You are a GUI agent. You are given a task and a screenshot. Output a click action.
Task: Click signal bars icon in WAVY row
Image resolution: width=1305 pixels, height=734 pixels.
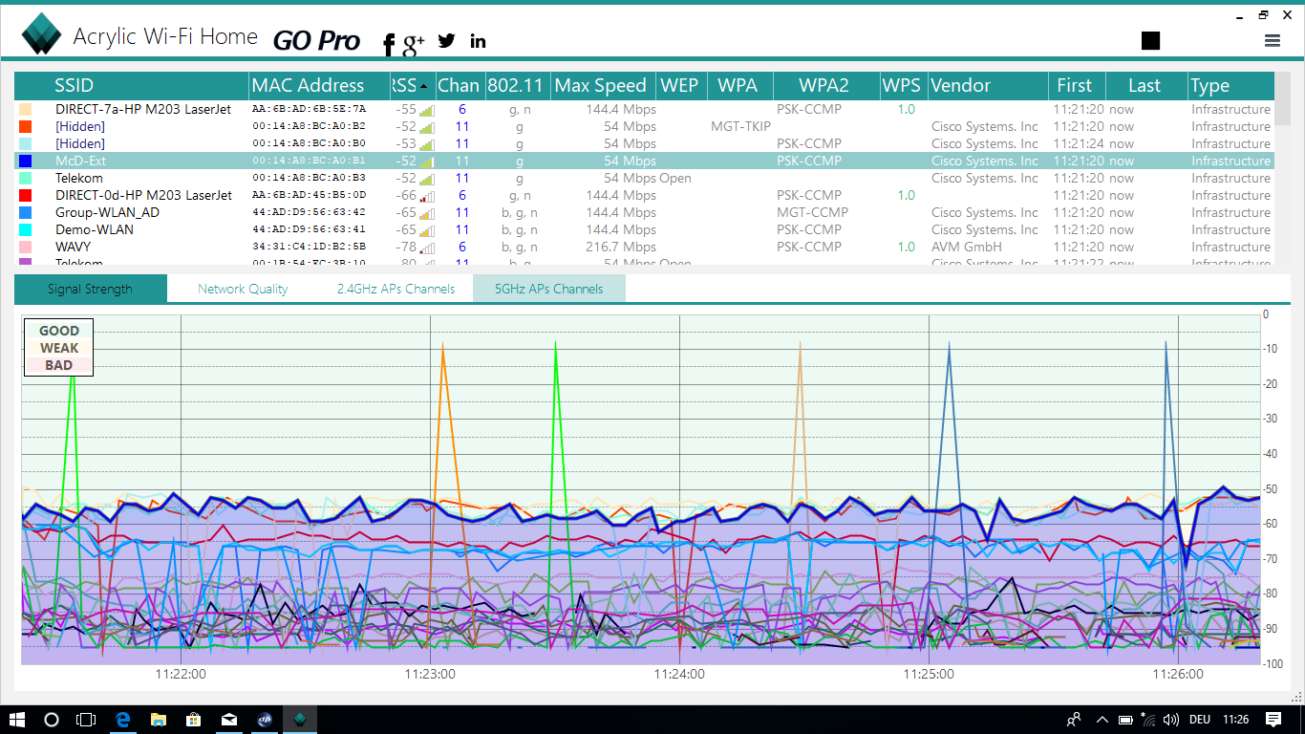[426, 248]
